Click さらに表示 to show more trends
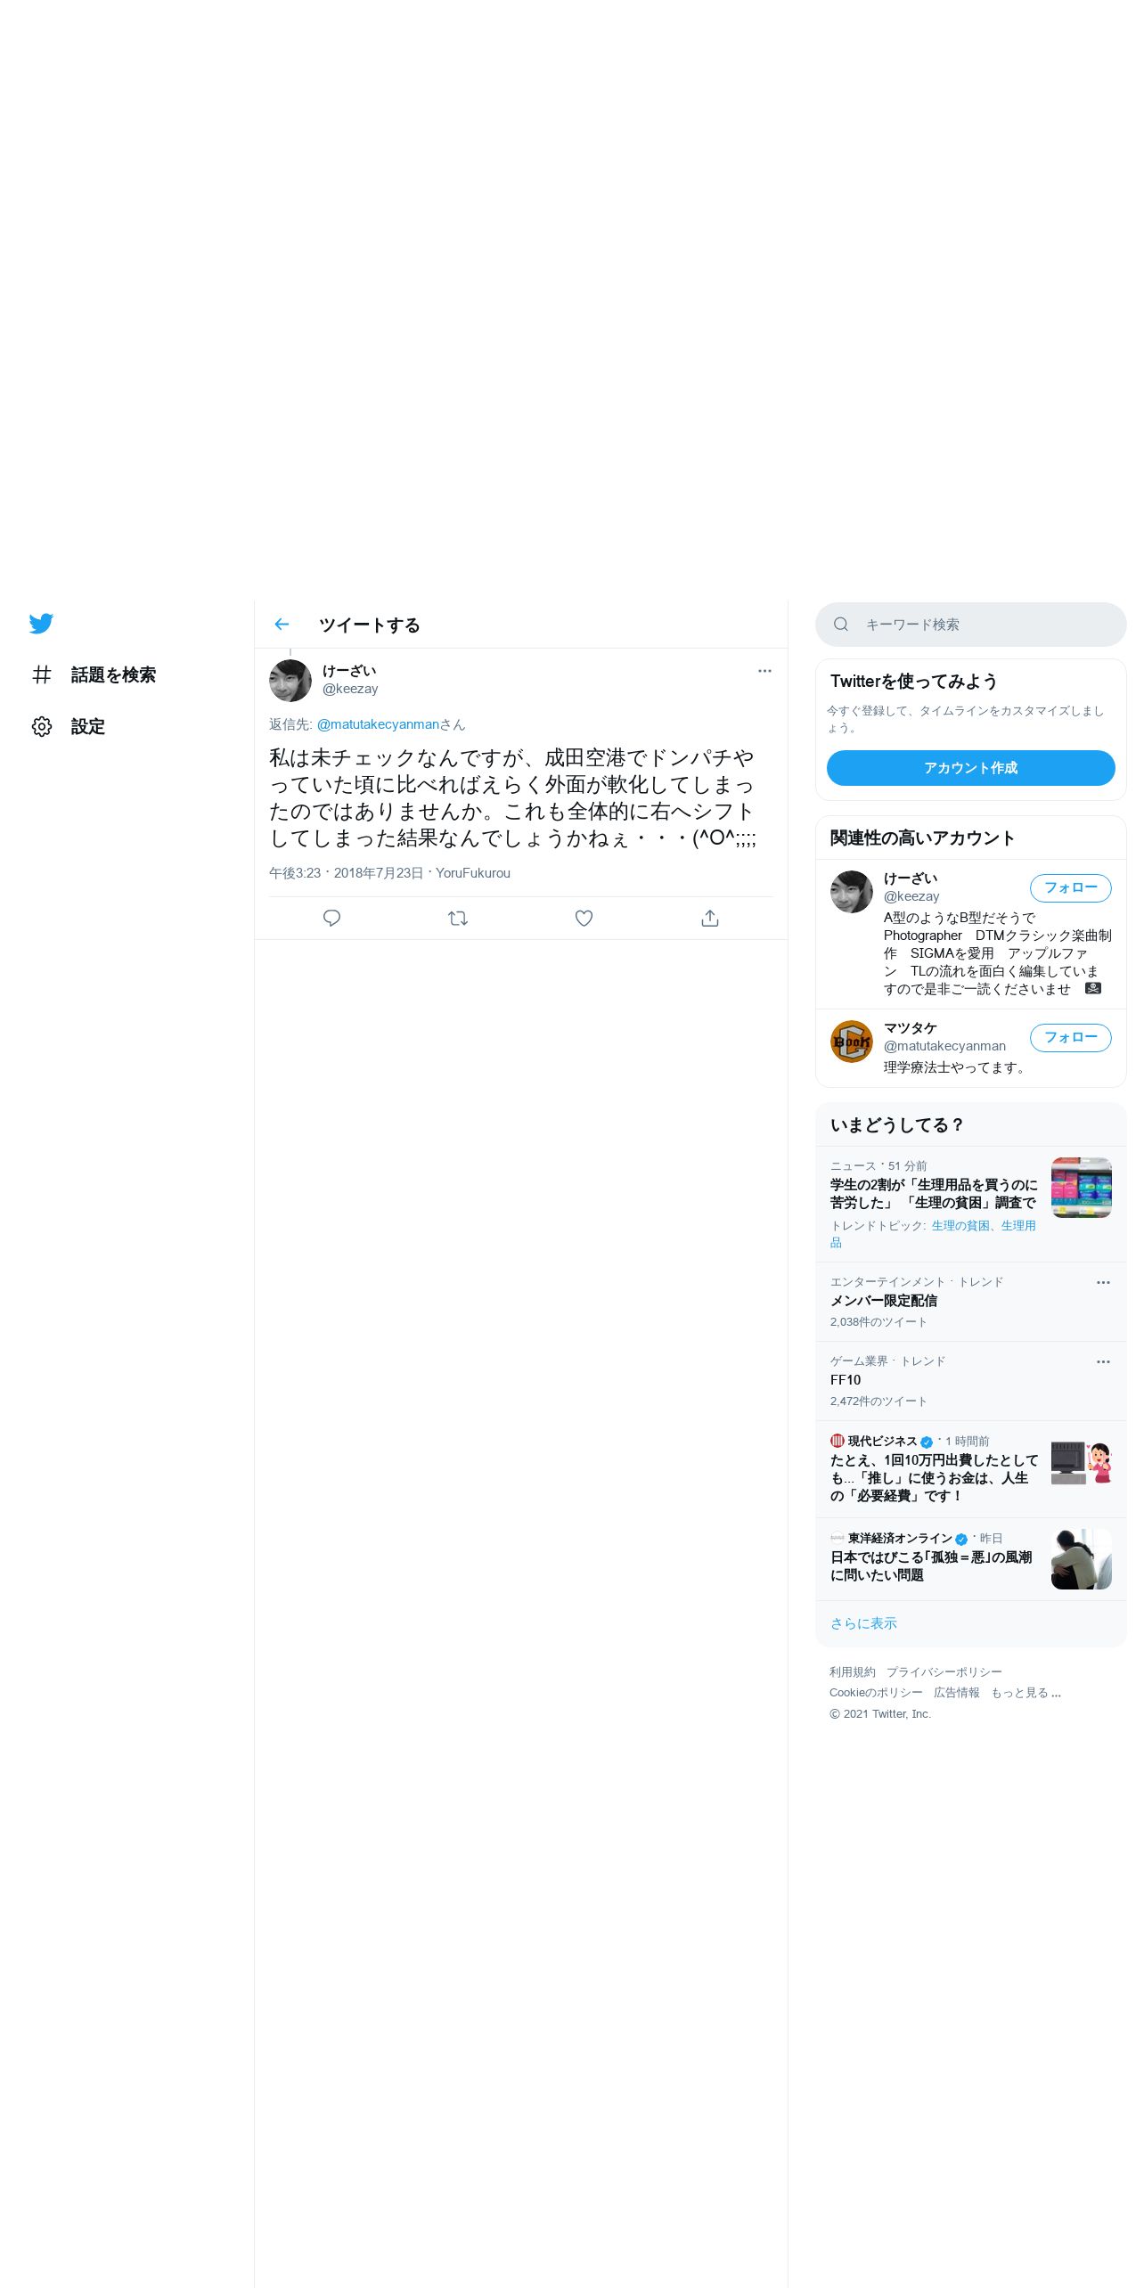1144x2288 pixels. tap(863, 1623)
